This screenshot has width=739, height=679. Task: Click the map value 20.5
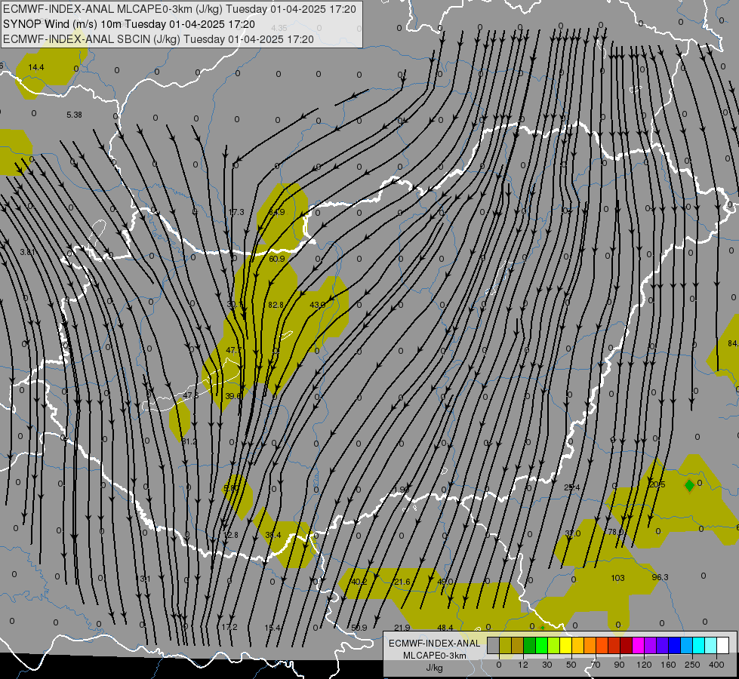coord(657,484)
